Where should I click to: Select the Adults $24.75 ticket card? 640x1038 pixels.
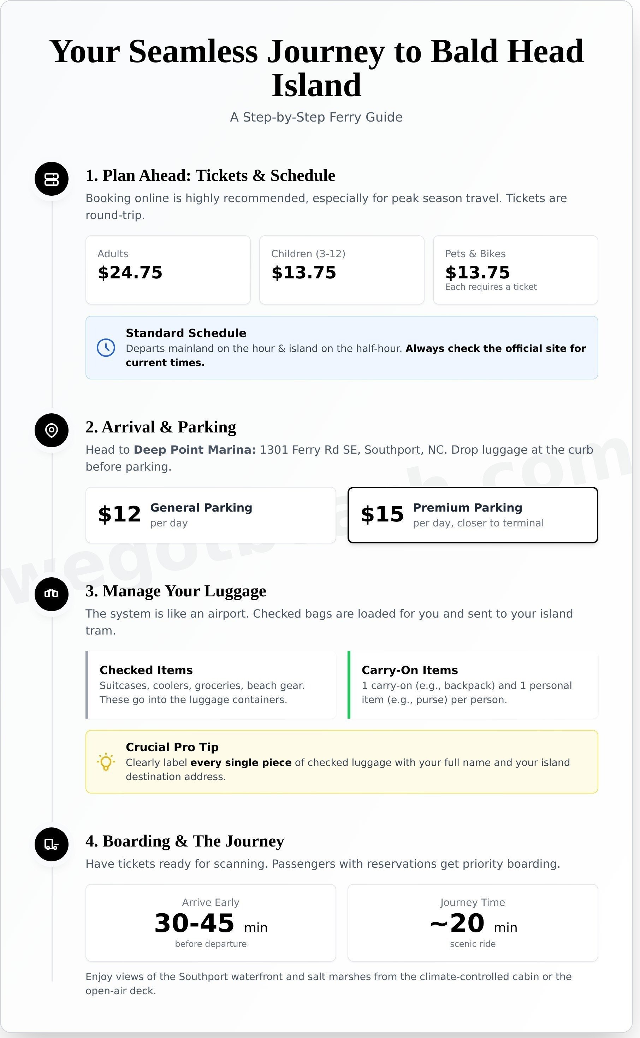click(168, 270)
